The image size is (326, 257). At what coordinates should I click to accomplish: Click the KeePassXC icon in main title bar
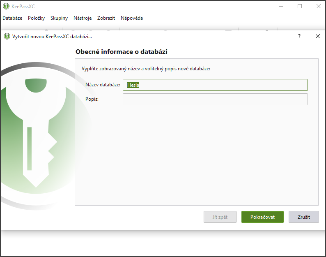click(x=6, y=6)
